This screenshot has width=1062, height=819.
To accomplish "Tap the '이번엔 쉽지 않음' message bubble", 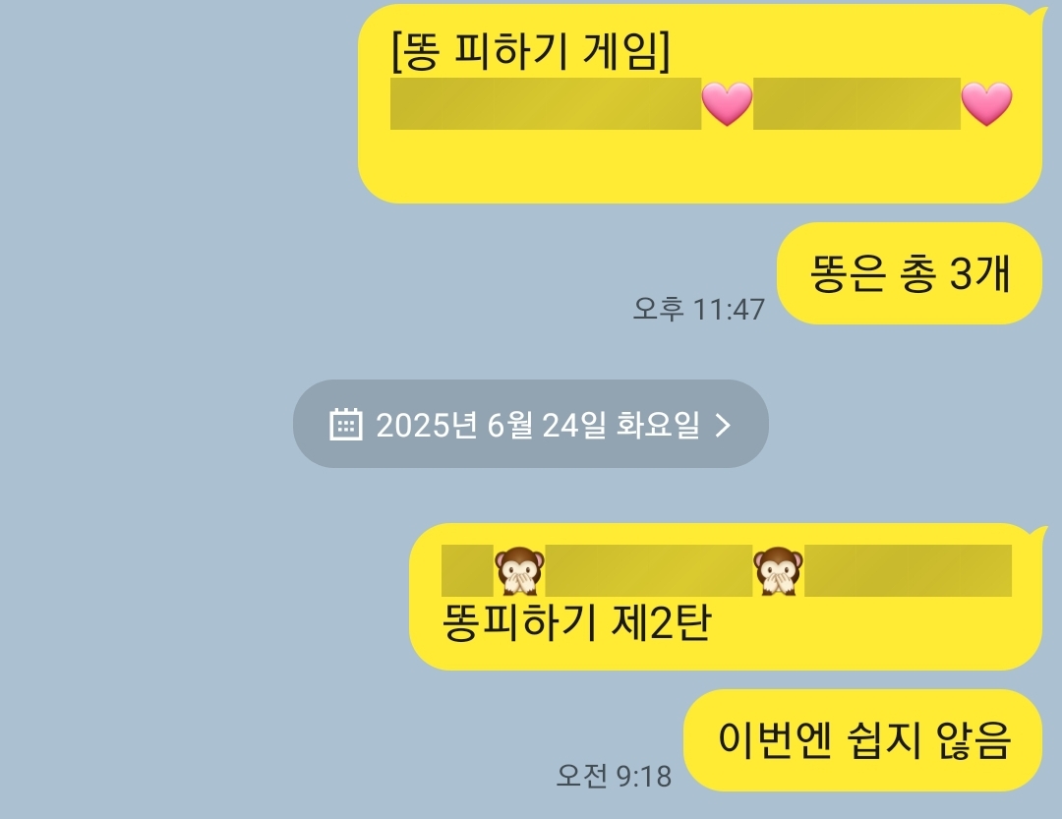I will pyautogui.click(x=862, y=739).
